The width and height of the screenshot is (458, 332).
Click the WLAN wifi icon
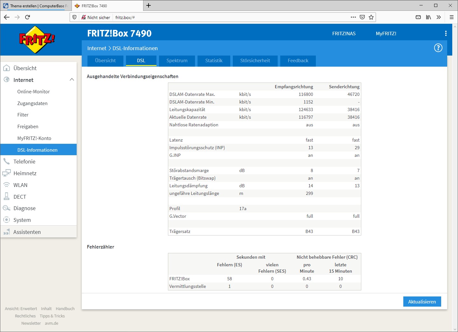coord(6,185)
